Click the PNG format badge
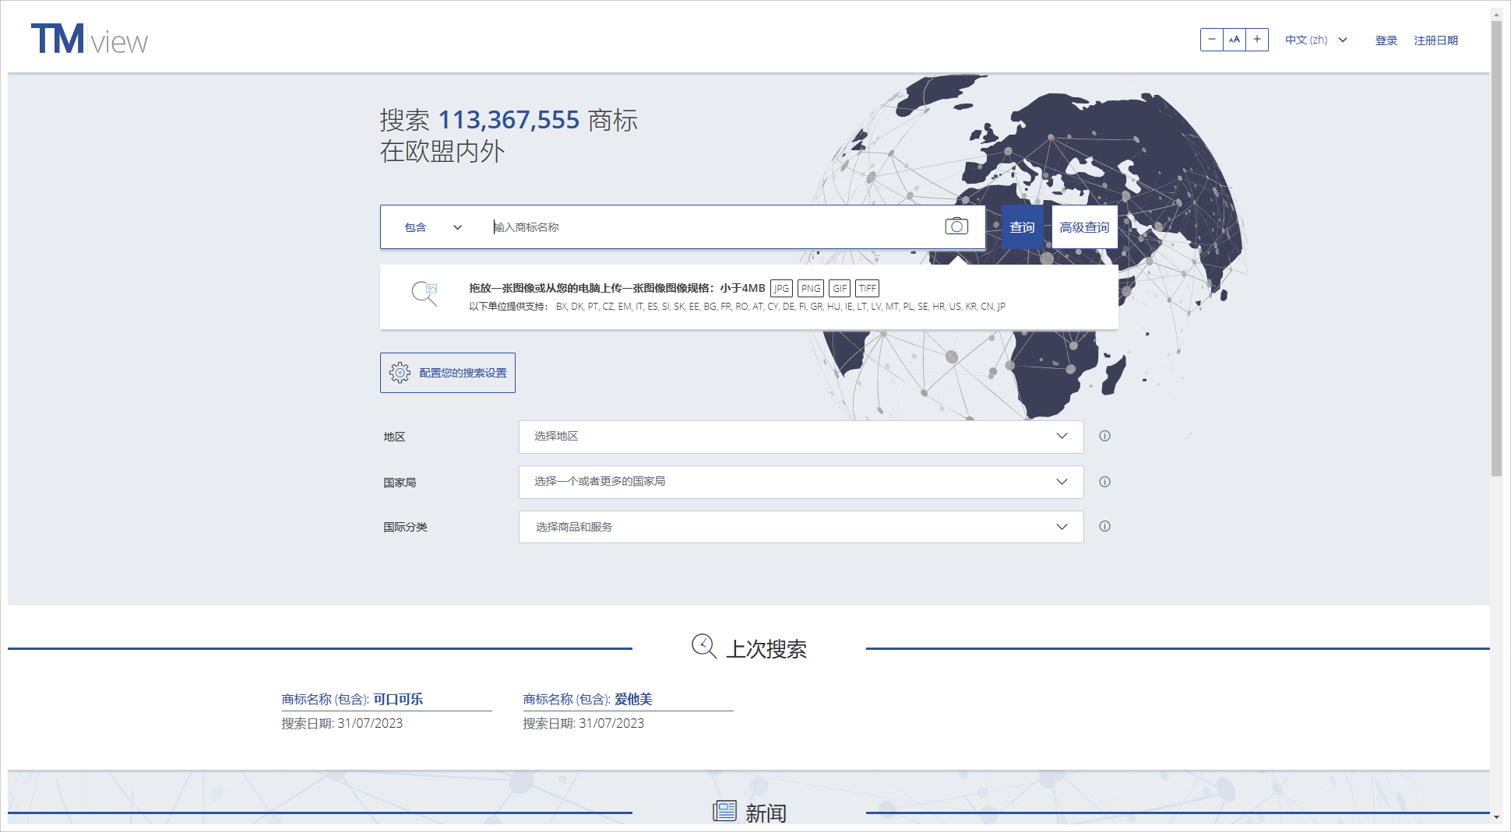 (x=811, y=288)
